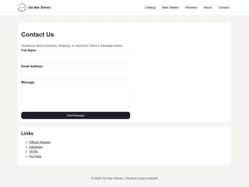Click the 2026 Del Mar Slimes footer text
Image resolution: width=249 pixels, height=187 pixels.
pyautogui.click(x=125, y=178)
